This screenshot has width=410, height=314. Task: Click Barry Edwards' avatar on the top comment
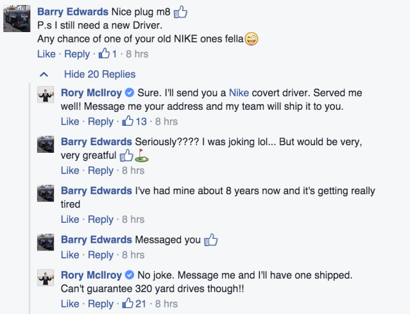[15, 19]
